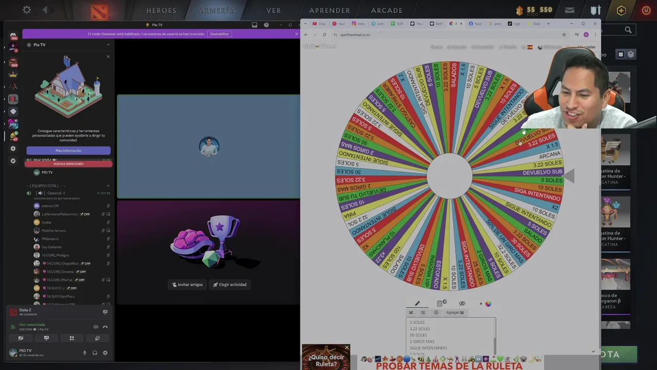The width and height of the screenshot is (657, 370).
Task: Spin the wheel via its center hub
Action: [x=450, y=176]
